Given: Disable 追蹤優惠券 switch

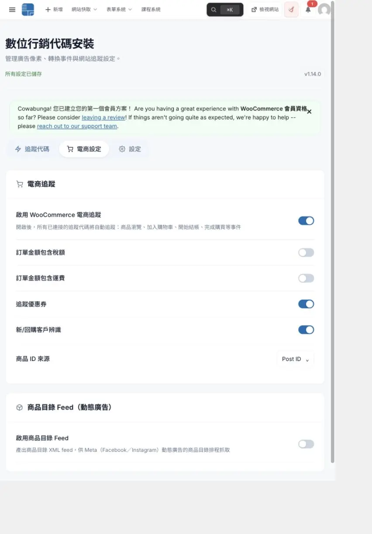Looking at the screenshot, I should pyautogui.click(x=306, y=304).
